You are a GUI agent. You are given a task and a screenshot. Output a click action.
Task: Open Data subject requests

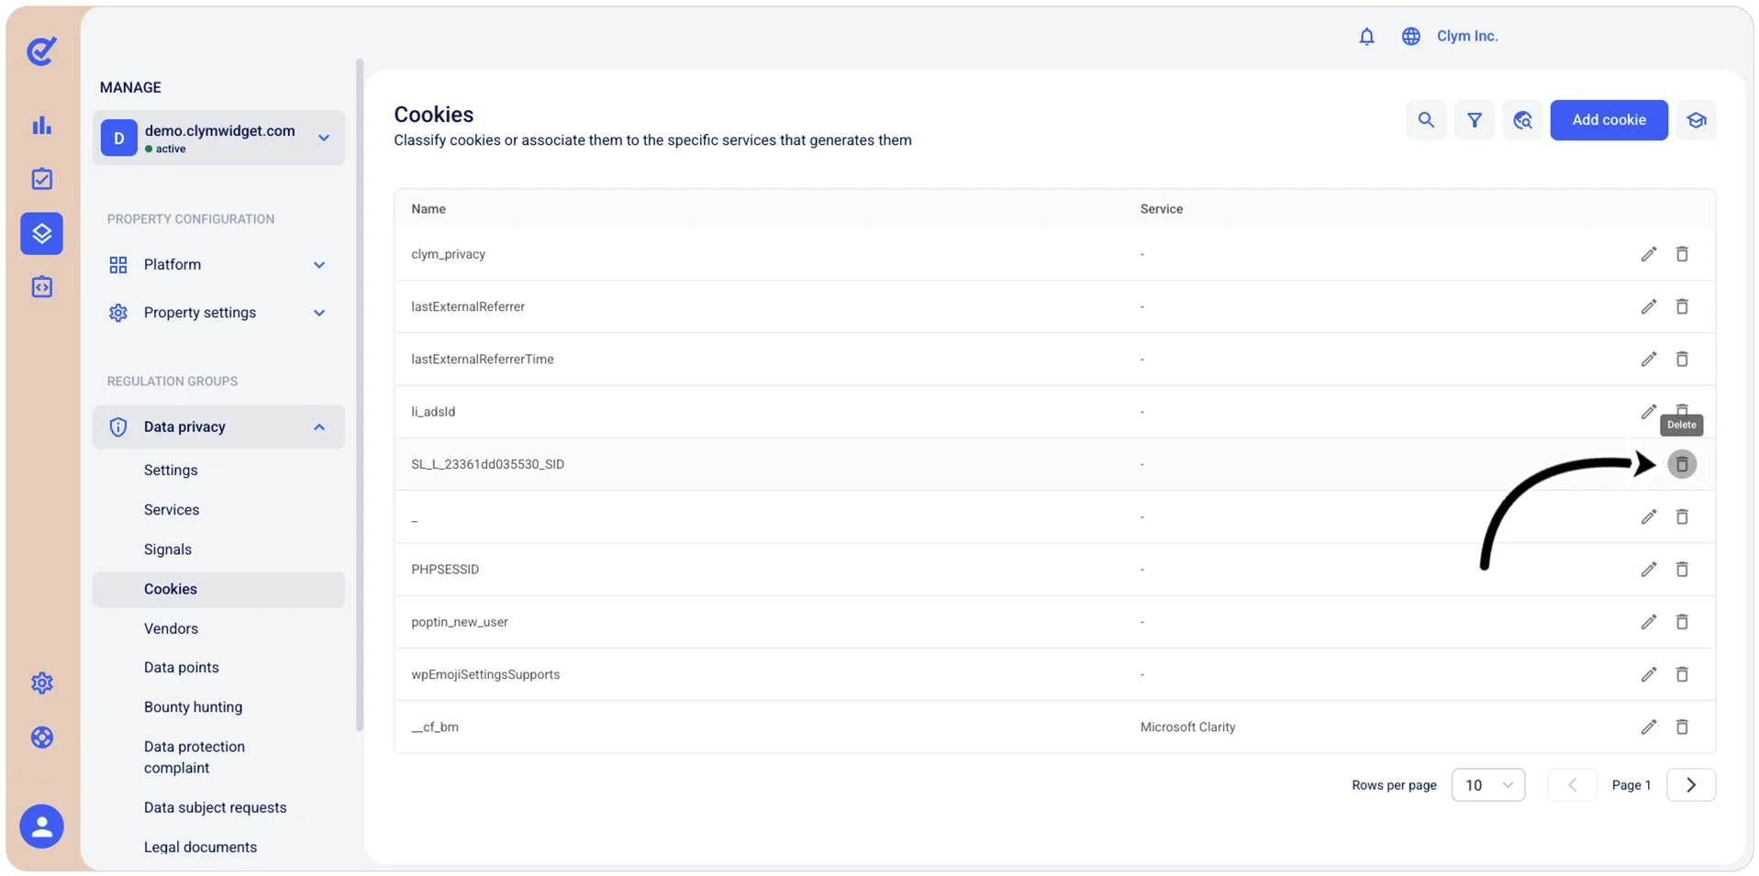(x=215, y=807)
